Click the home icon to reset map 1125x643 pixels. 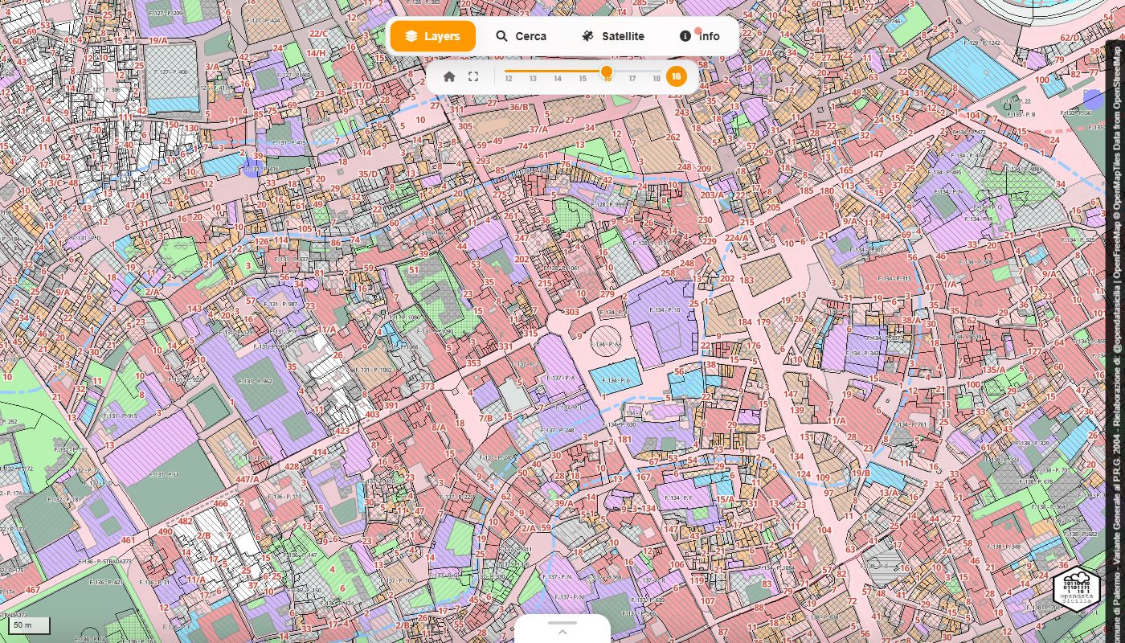pyautogui.click(x=449, y=77)
